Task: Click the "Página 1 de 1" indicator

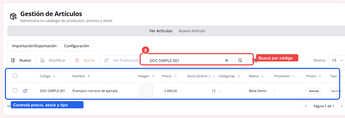Action: [324, 106]
